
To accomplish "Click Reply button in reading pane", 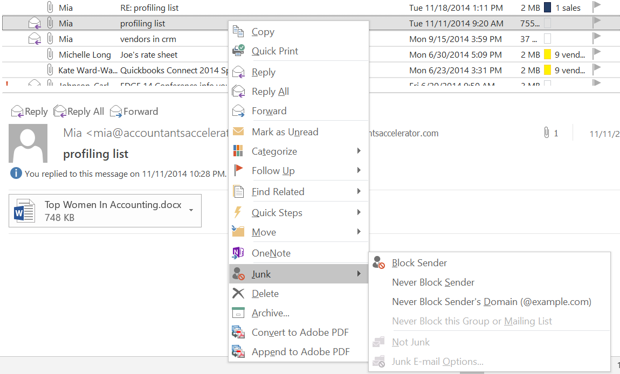I will [30, 112].
